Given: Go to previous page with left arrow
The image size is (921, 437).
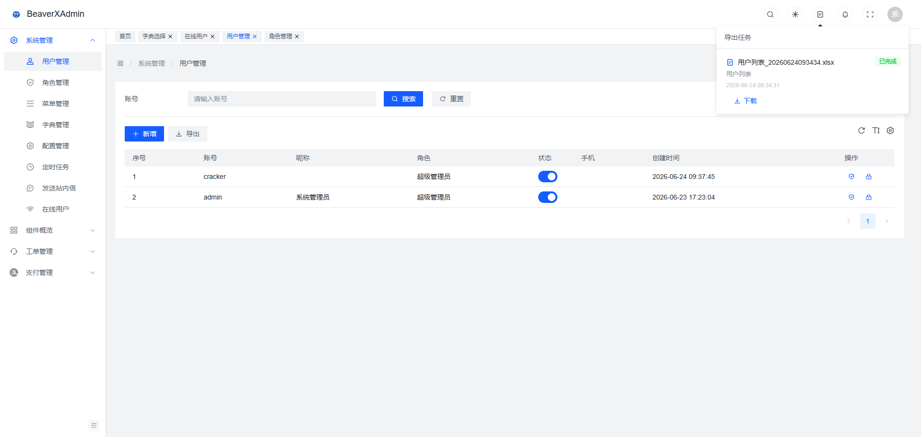Looking at the screenshot, I should [x=849, y=221].
